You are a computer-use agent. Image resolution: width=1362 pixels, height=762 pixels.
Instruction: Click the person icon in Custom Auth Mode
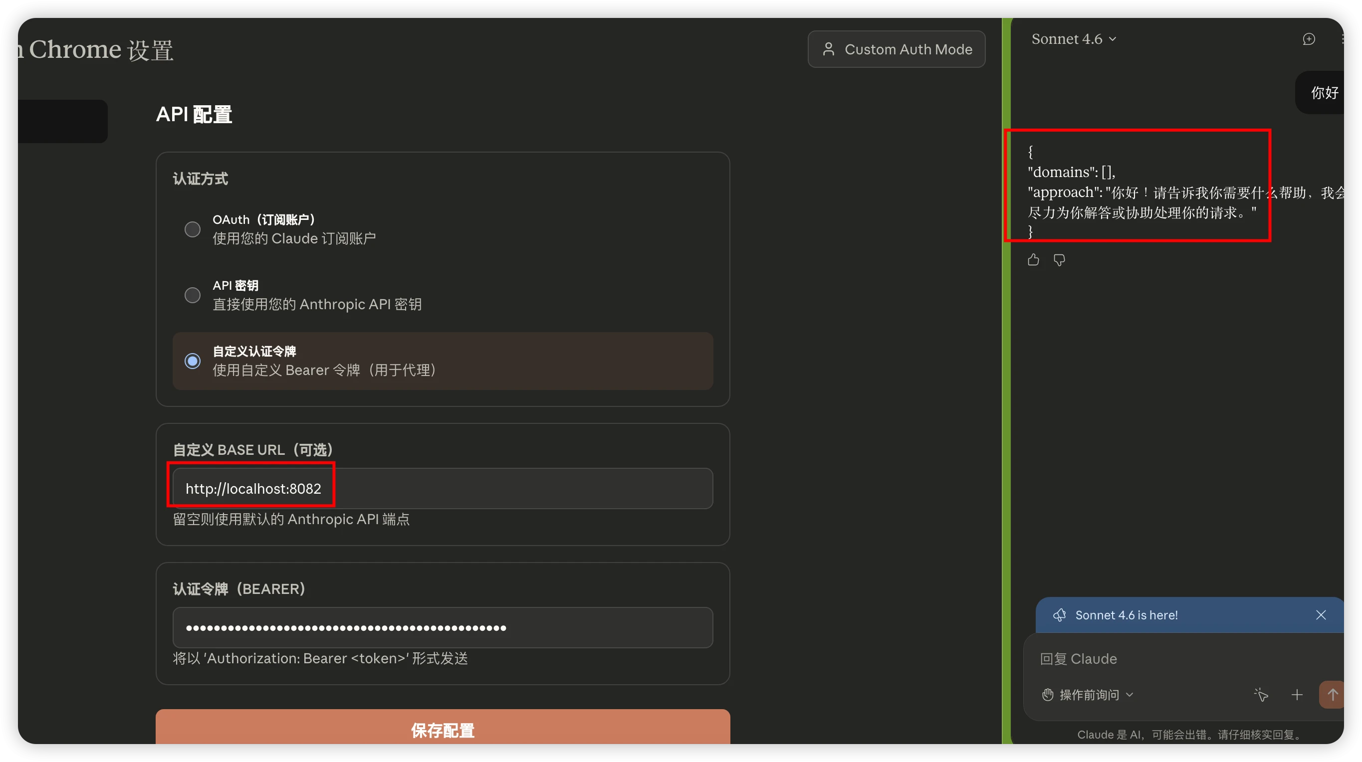pos(829,49)
